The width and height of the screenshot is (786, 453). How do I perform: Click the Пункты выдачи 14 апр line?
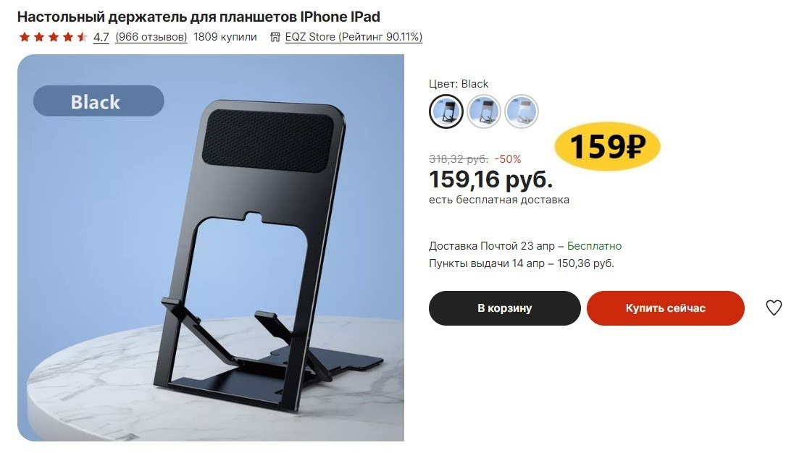(522, 263)
